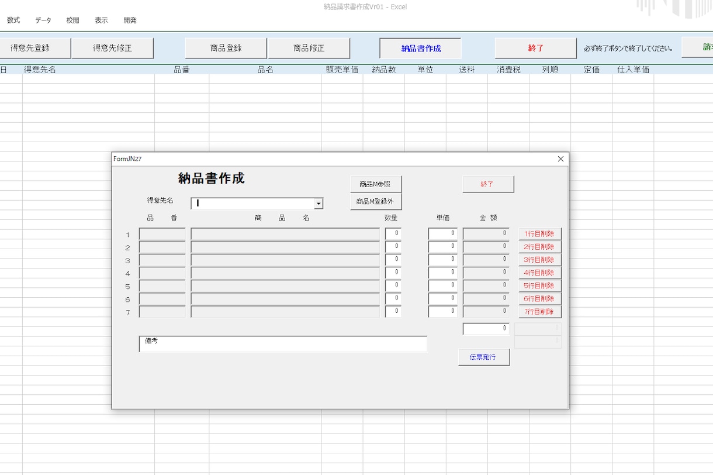713x475 pixels.
Task: Click the row 6 数量 input
Action: (x=393, y=299)
